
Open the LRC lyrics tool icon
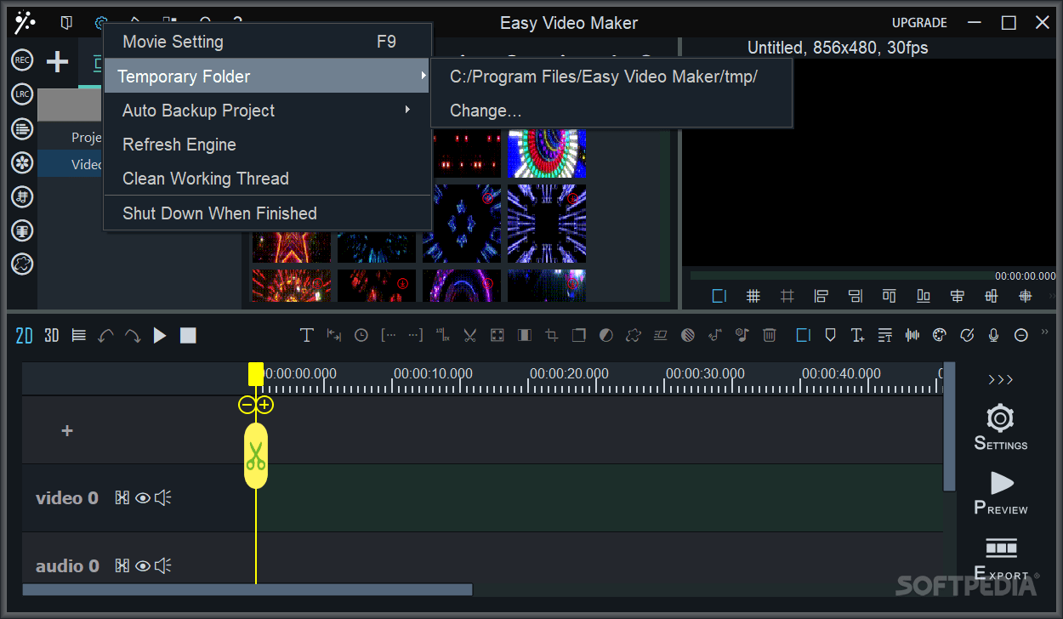coord(22,94)
